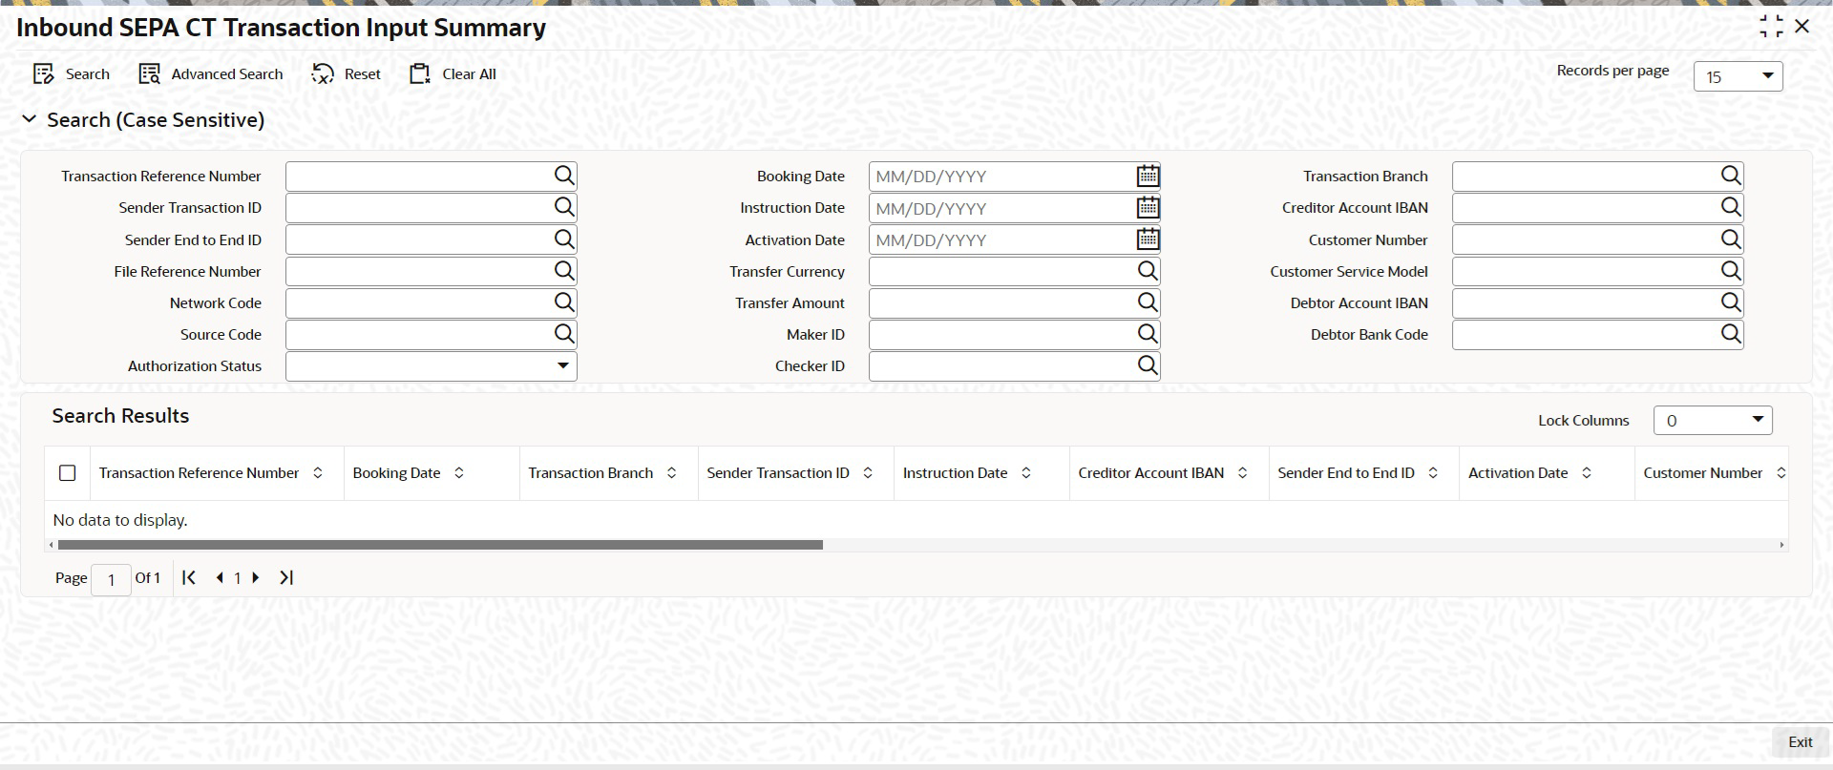Image resolution: width=1833 pixels, height=770 pixels.
Task: Sort by Transaction Branch column
Action: tap(672, 473)
